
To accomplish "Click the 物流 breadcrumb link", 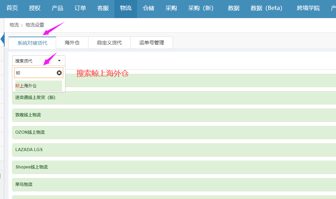I will (14, 25).
